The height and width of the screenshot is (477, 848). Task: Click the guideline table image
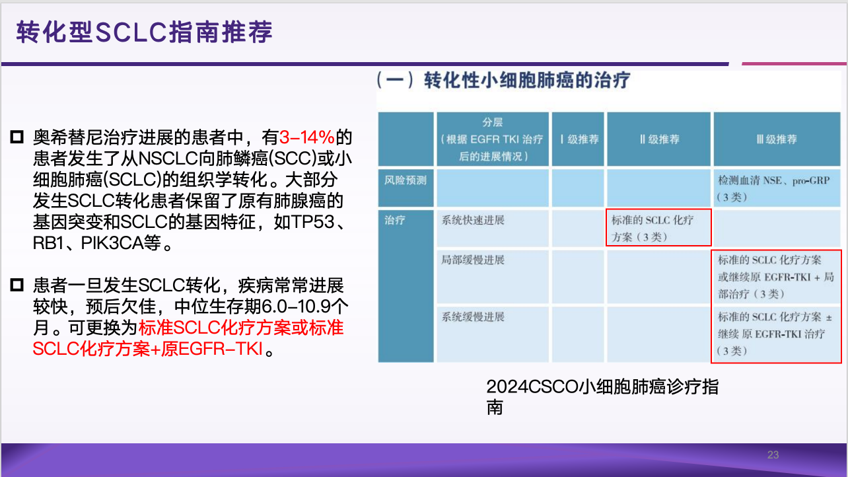(x=608, y=217)
